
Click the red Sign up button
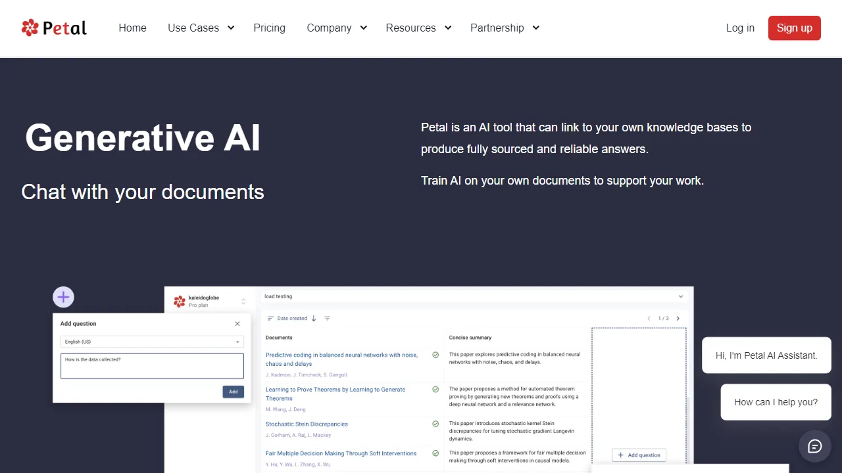pyautogui.click(x=795, y=28)
